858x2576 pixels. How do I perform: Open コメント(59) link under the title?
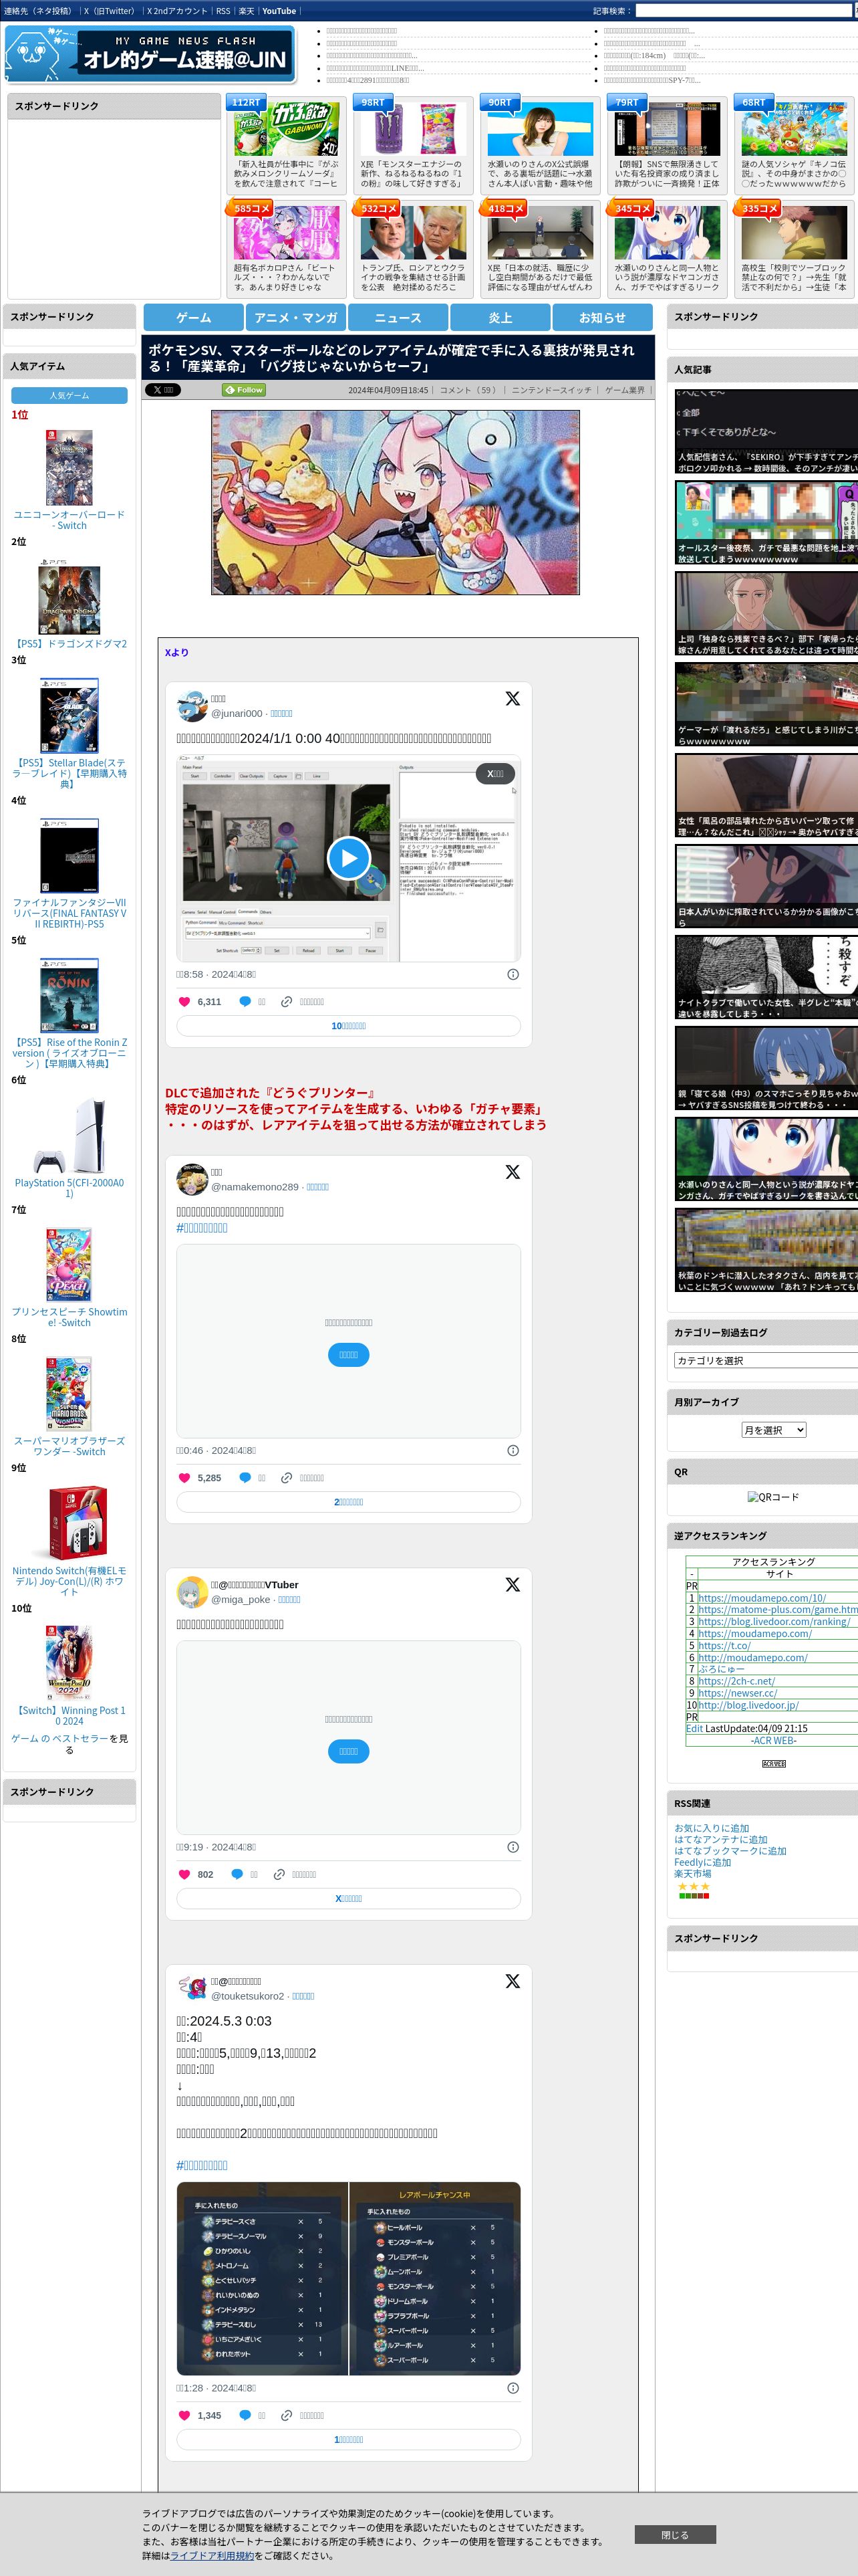click(468, 390)
